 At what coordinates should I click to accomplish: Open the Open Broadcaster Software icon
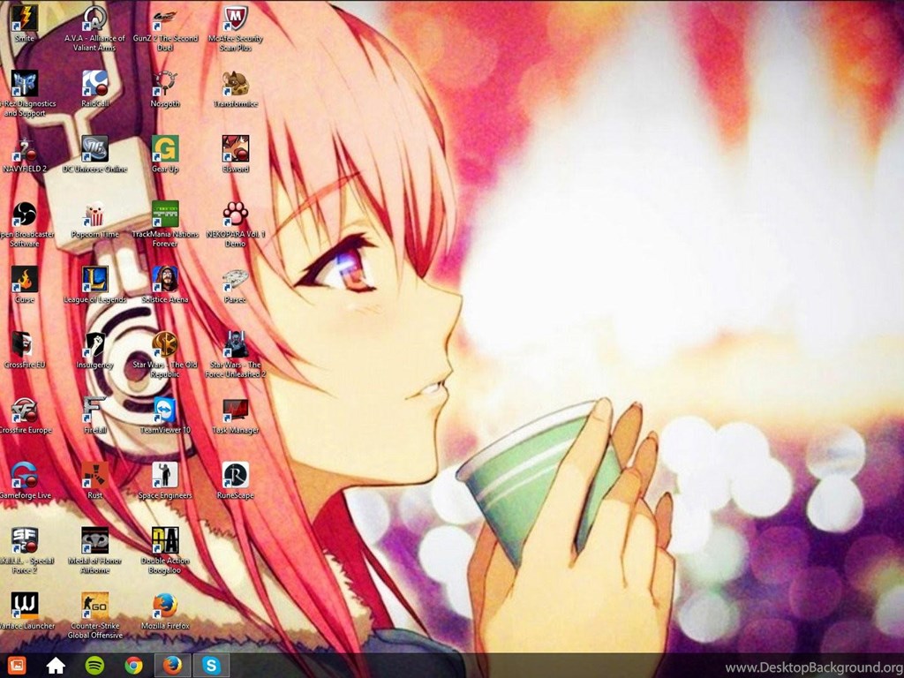[x=24, y=214]
